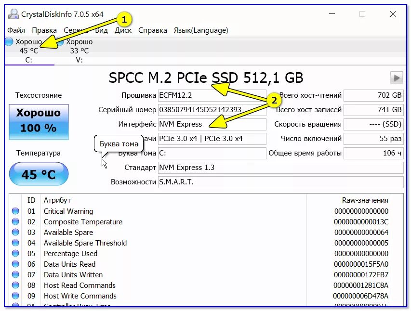
Task: Select the Available Spare Threshold row
Action: (200, 243)
